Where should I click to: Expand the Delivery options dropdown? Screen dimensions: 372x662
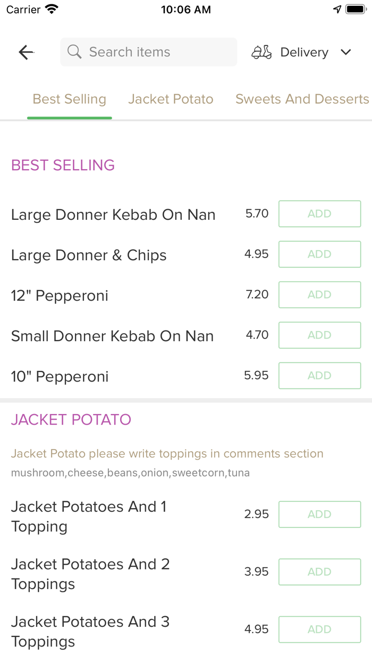pos(345,52)
